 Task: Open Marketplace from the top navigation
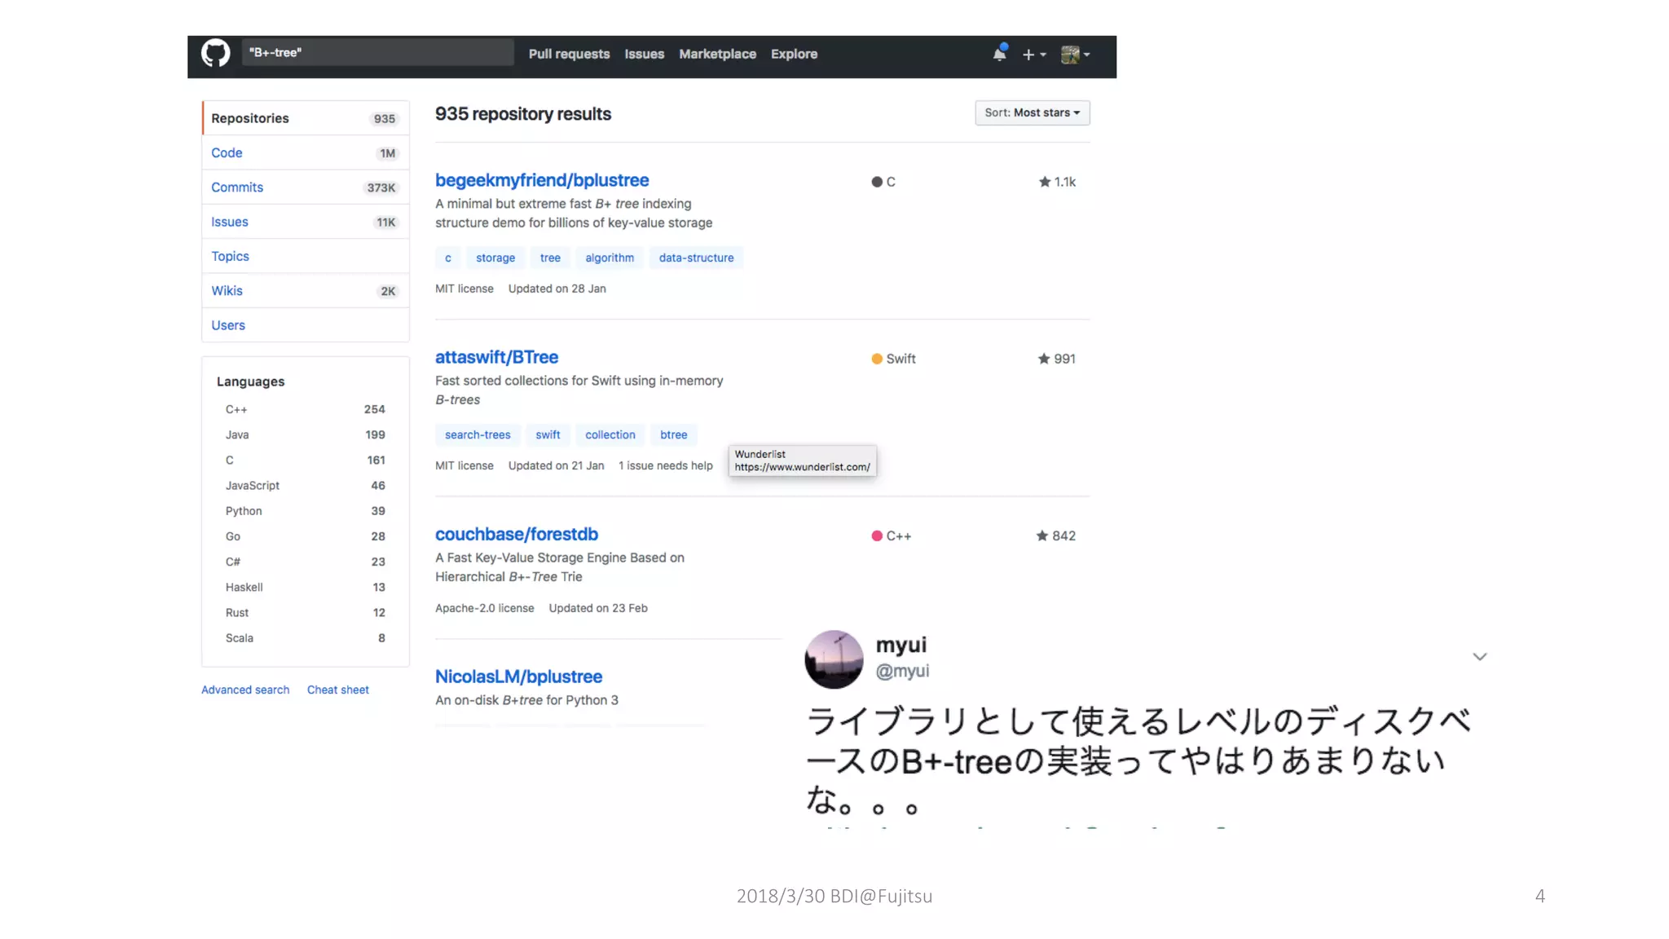(717, 54)
